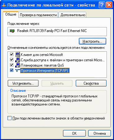Enable the notification area icon on connect checkbox
Viewport: 114px width, 140px height.
coord(9,118)
